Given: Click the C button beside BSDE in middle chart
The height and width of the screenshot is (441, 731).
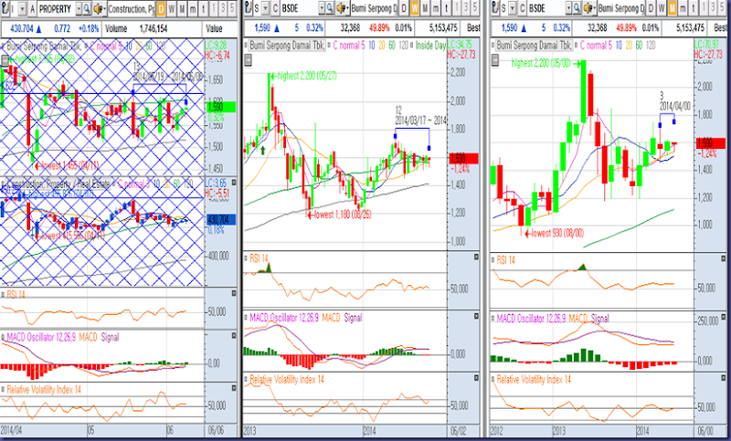Looking at the screenshot, I should tap(275, 8).
